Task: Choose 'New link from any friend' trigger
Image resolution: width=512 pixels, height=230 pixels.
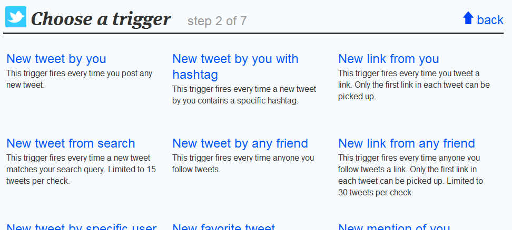Action: point(407,143)
